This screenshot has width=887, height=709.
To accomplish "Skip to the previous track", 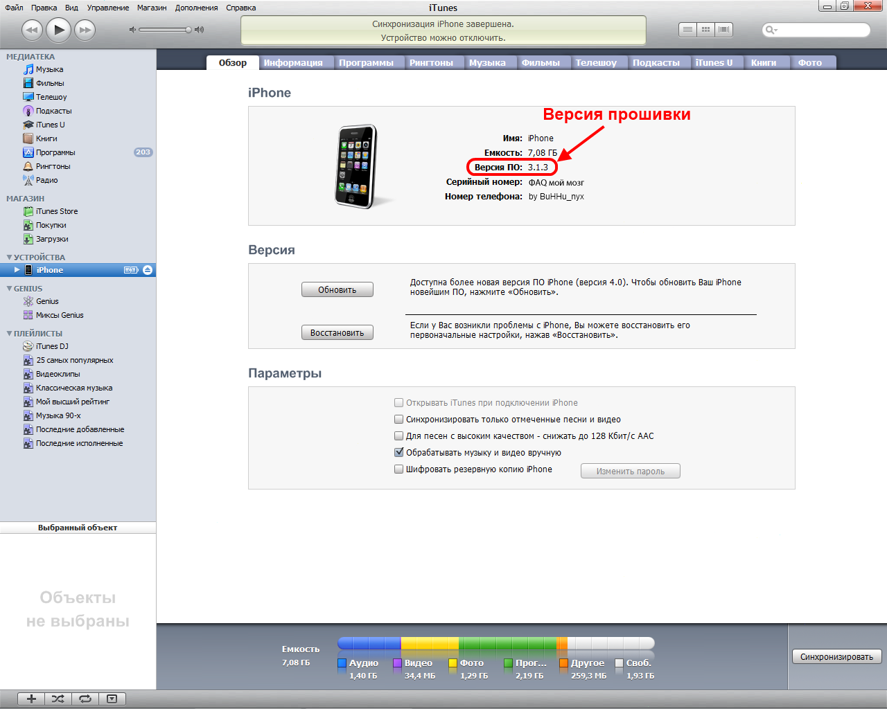I will click(32, 29).
